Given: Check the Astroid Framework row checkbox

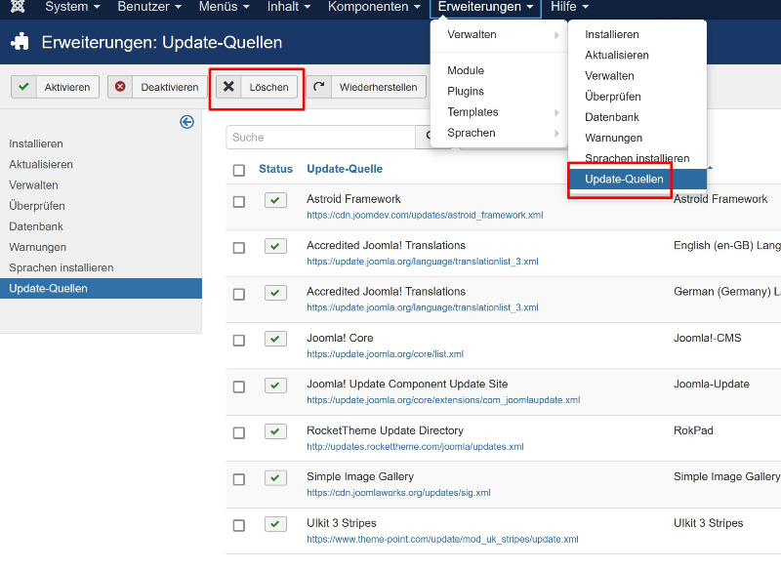Looking at the screenshot, I should pyautogui.click(x=239, y=202).
